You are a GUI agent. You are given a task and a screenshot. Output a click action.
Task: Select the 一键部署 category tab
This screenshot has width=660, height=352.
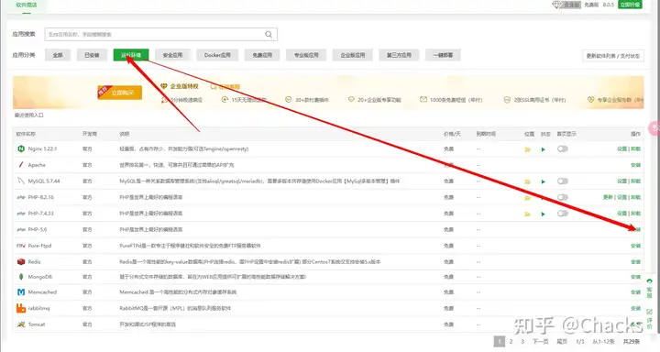(443, 55)
